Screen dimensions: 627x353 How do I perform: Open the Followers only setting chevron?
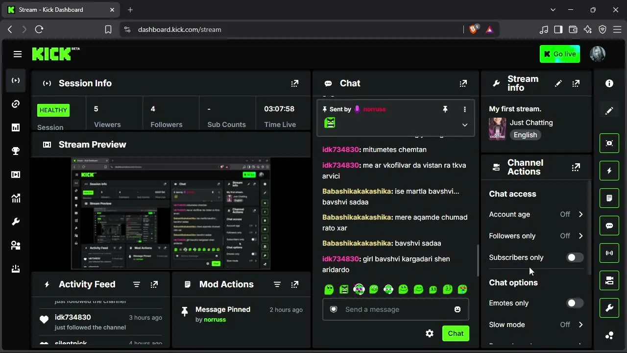coord(581,236)
